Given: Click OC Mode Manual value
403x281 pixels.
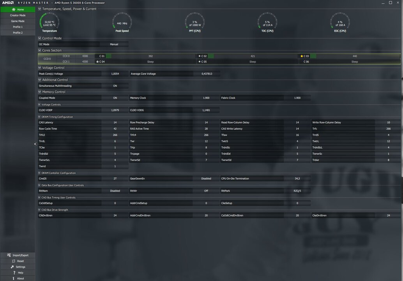Looking at the screenshot, I should [x=114, y=44].
